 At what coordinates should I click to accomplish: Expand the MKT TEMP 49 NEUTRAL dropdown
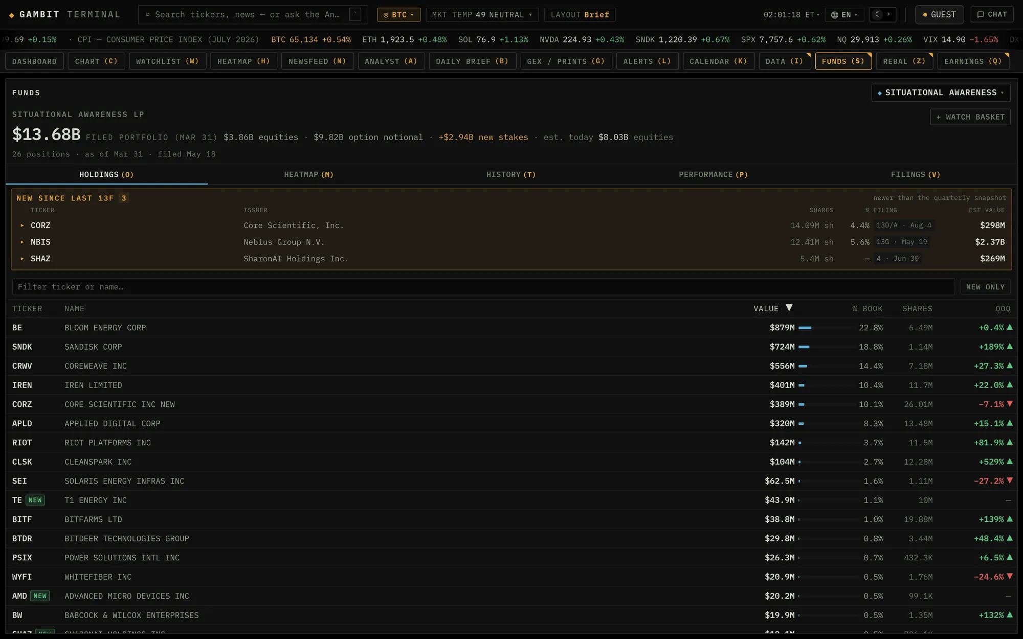482,15
